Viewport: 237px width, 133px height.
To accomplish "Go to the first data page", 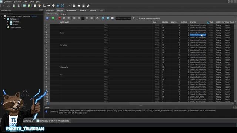I will pyautogui.click(x=74, y=18).
